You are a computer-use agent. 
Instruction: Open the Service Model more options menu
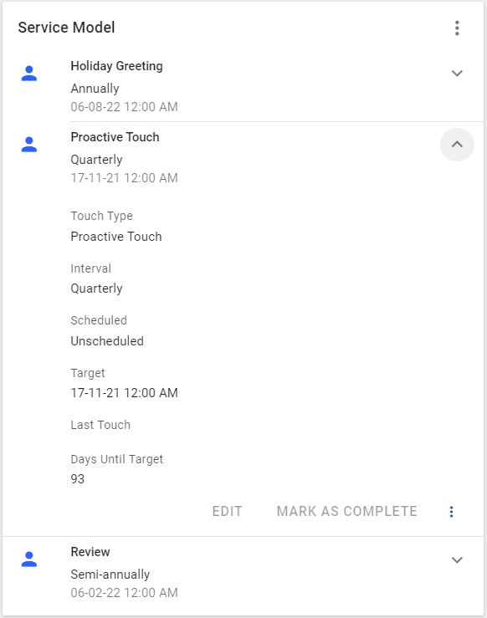click(457, 28)
